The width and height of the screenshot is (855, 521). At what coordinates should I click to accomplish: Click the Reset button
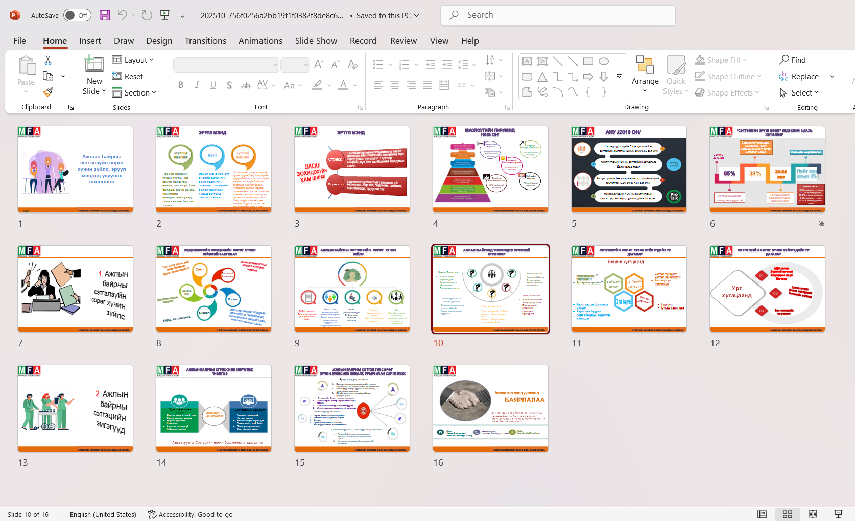pos(128,77)
